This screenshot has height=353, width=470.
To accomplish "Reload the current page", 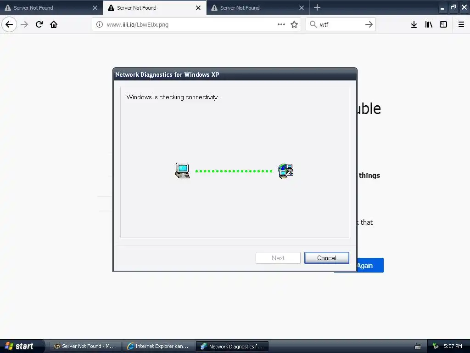I will [39, 24].
